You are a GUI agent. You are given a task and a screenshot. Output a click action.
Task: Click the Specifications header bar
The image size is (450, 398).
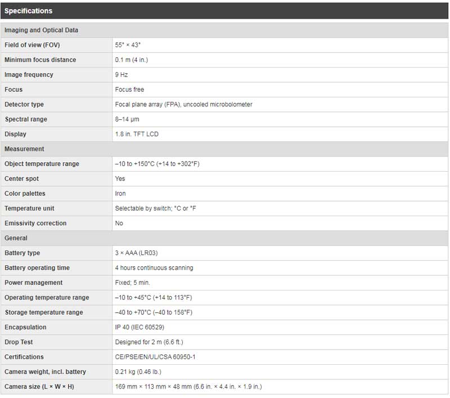225,11
